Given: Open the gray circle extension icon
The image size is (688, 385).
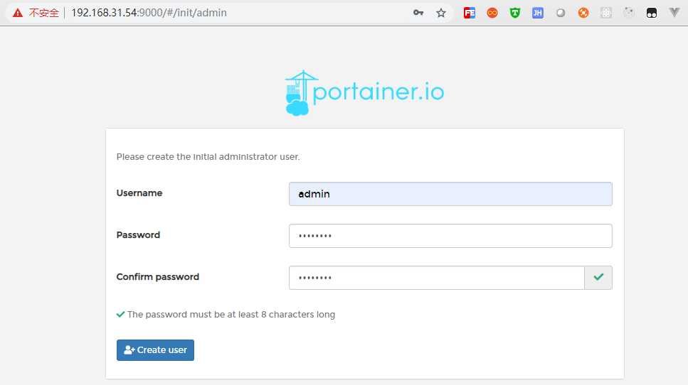Looking at the screenshot, I should [561, 13].
